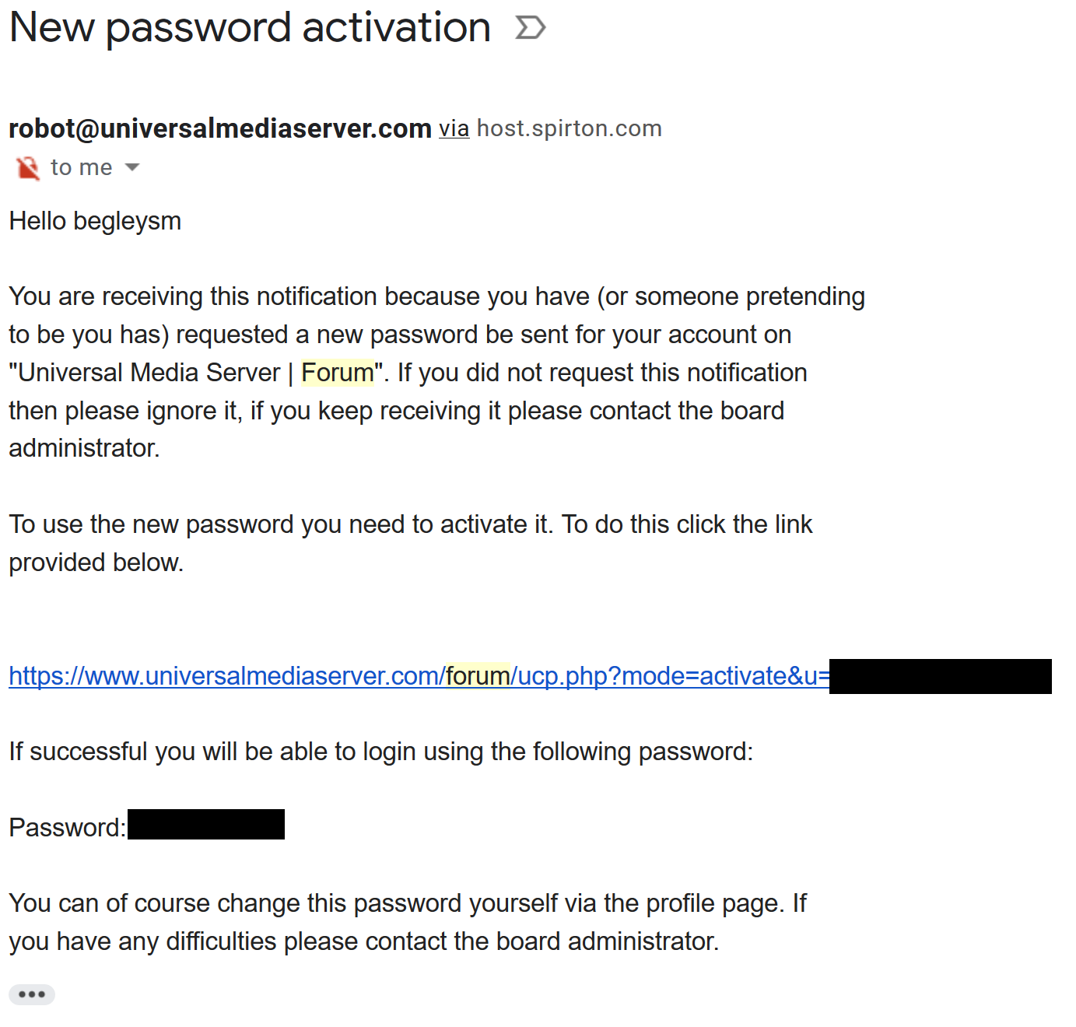Show trimmed content via the ellipsis button

(x=32, y=994)
